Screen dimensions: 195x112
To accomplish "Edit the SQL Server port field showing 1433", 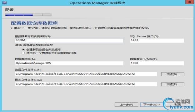I will tap(157, 40).
